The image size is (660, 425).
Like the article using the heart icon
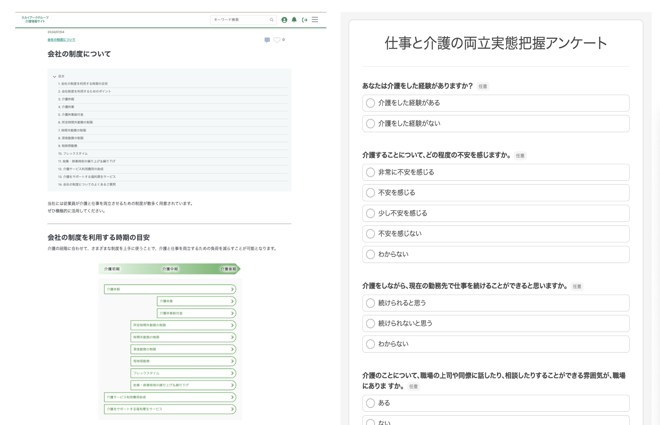coord(277,39)
